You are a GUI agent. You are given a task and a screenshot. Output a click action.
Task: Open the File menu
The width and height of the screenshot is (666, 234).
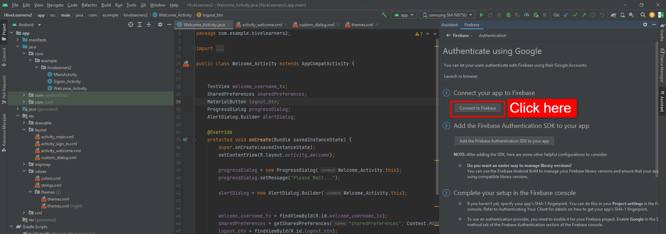coord(15,5)
